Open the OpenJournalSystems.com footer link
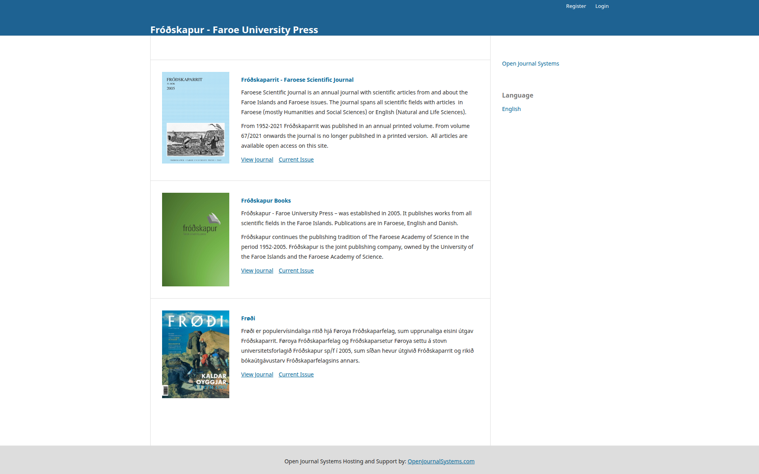Screen dimensions: 759x474 [441, 461]
